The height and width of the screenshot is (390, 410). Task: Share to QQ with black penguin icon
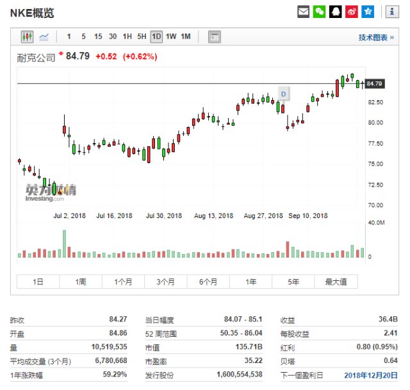click(x=335, y=12)
